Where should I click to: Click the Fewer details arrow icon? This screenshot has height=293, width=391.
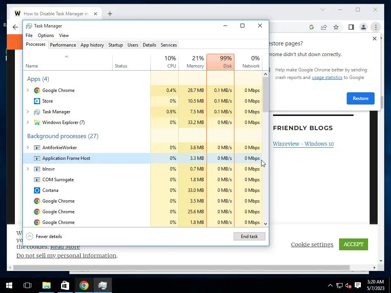[29, 237]
